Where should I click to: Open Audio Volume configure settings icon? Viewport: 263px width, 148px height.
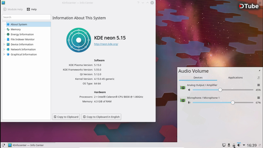258,78
